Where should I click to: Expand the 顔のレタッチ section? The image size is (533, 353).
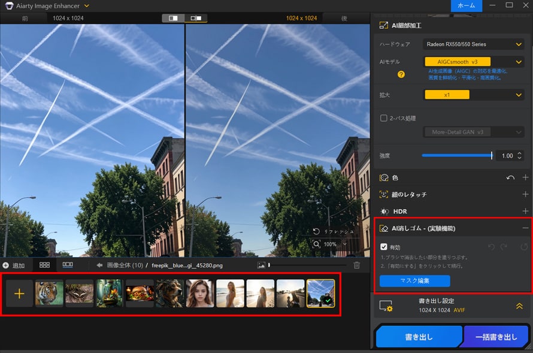525,195
